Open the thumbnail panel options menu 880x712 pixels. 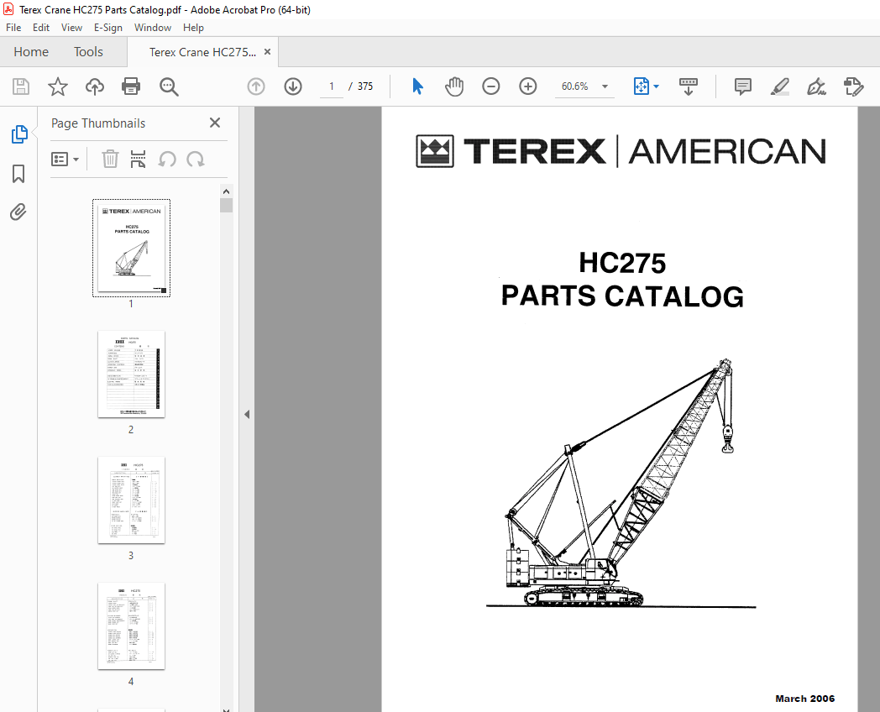(x=65, y=159)
